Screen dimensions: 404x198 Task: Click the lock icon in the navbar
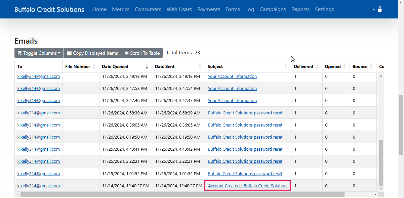pos(380,9)
